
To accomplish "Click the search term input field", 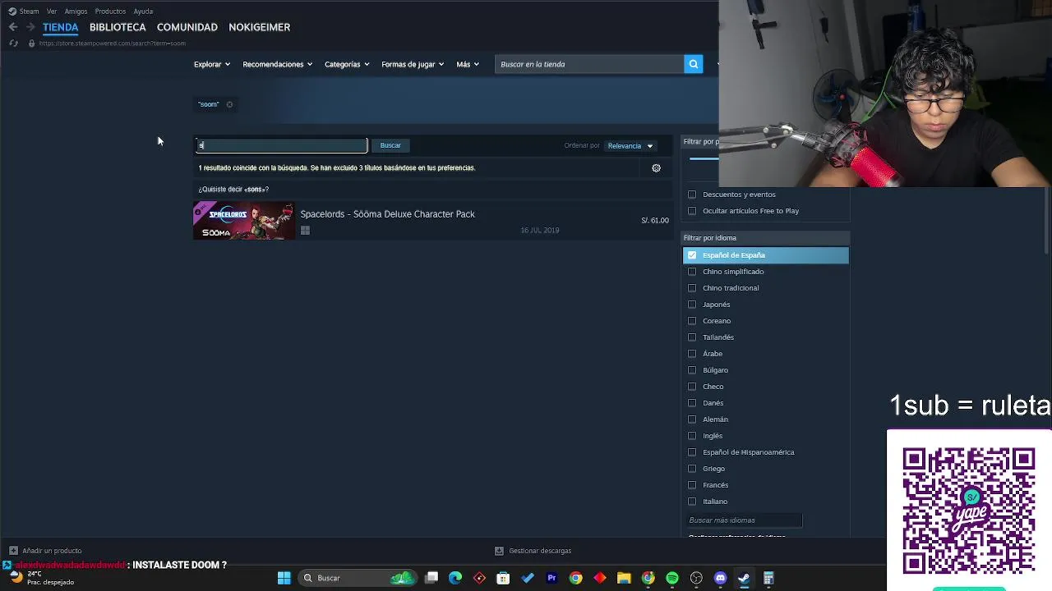I will click(x=281, y=145).
